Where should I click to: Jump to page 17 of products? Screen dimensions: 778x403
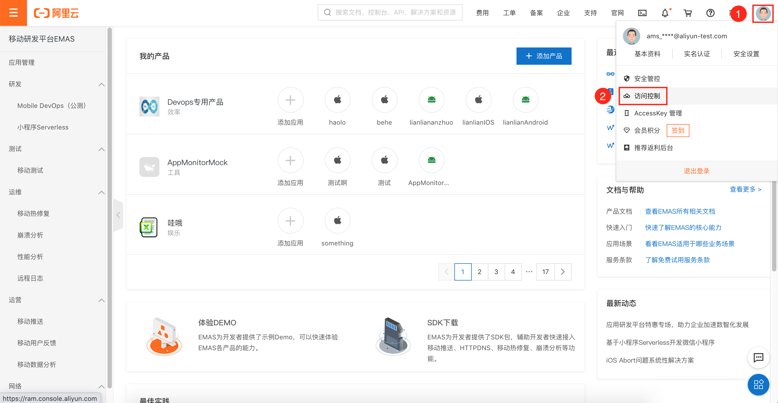545,272
